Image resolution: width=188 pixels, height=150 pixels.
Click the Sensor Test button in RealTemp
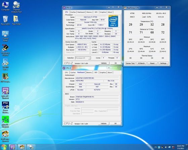[130, 63]
